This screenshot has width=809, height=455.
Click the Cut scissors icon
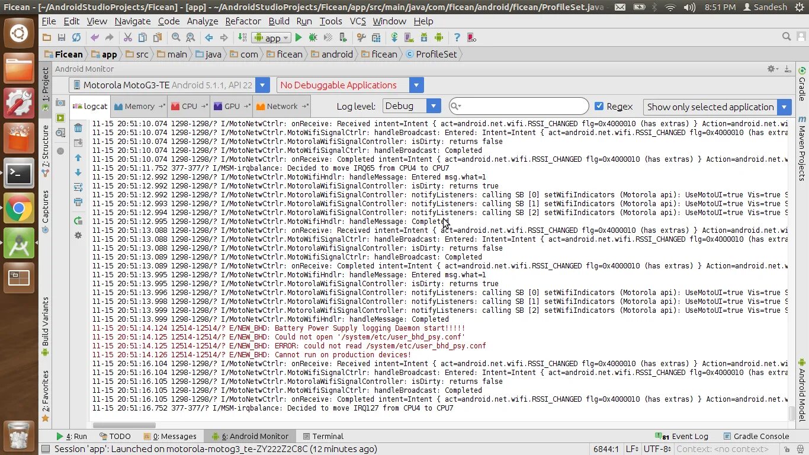coord(127,37)
